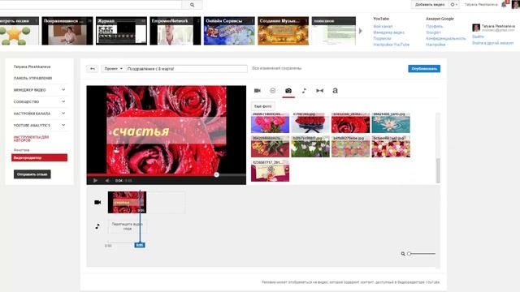This screenshot has height=292, width=520.
Task: Open the user avatar at top right corner
Action: point(515,4)
